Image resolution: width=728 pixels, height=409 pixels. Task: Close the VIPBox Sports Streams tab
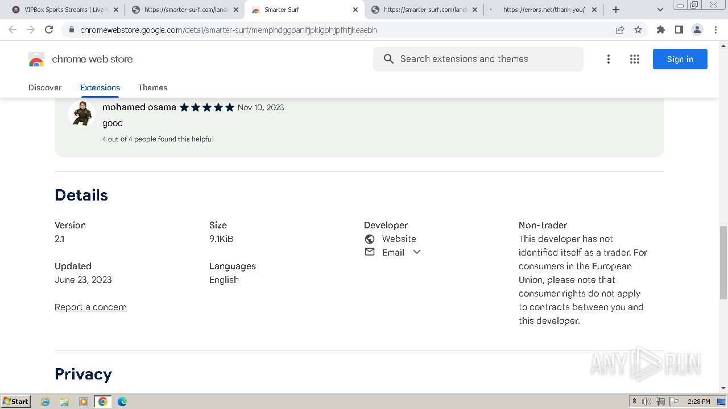click(116, 10)
